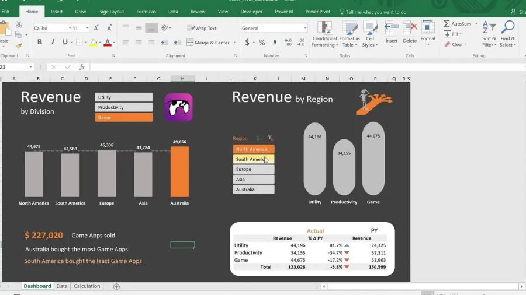Open Format as Table
The height and width of the screenshot is (295, 526).
click(x=349, y=34)
